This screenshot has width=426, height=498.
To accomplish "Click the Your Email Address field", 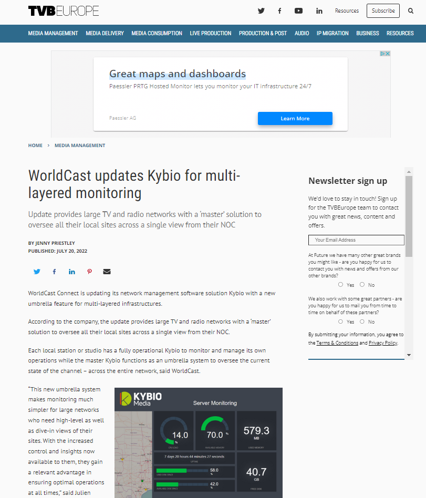I will point(356,240).
